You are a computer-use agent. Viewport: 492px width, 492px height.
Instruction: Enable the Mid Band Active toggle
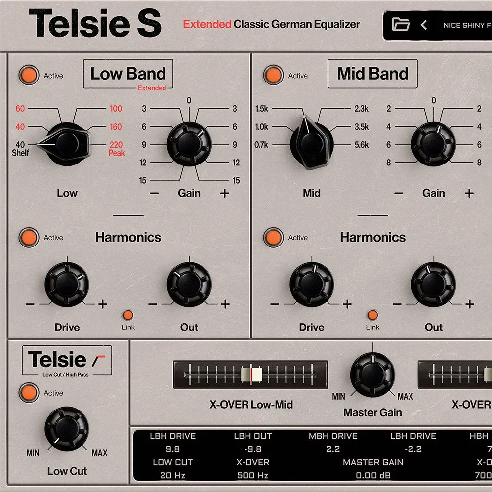pos(273,75)
